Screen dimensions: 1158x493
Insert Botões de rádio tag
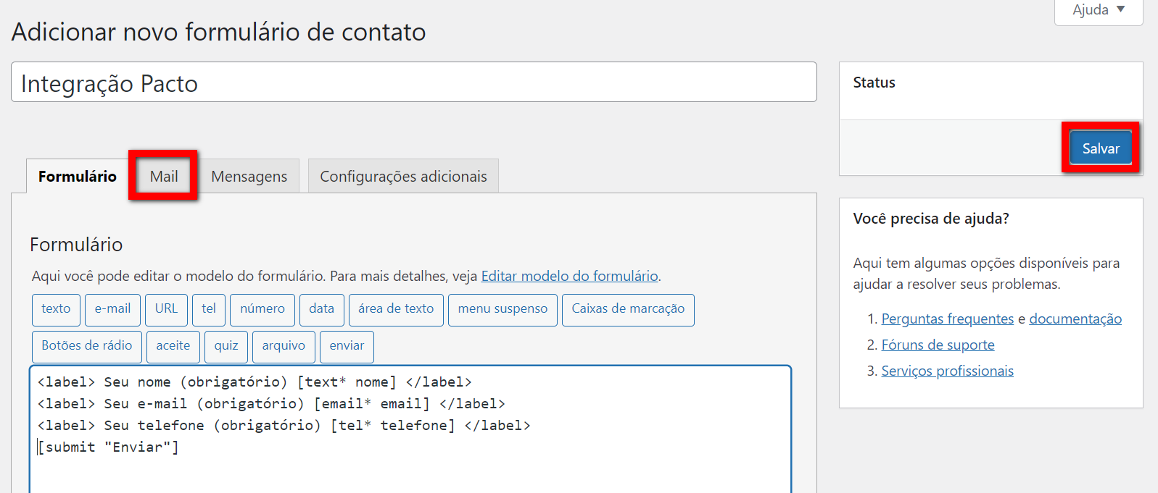(x=87, y=346)
